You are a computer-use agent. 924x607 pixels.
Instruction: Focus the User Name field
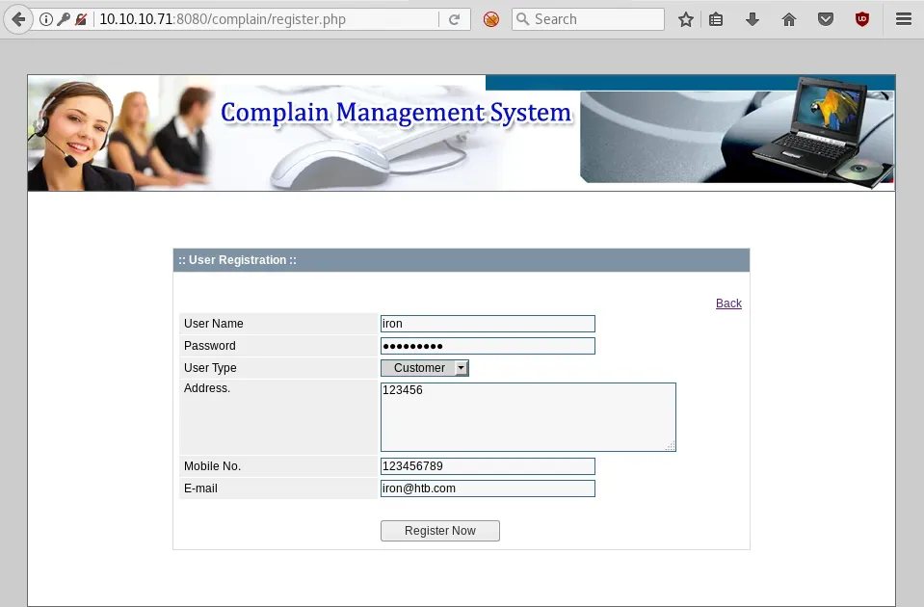488,324
